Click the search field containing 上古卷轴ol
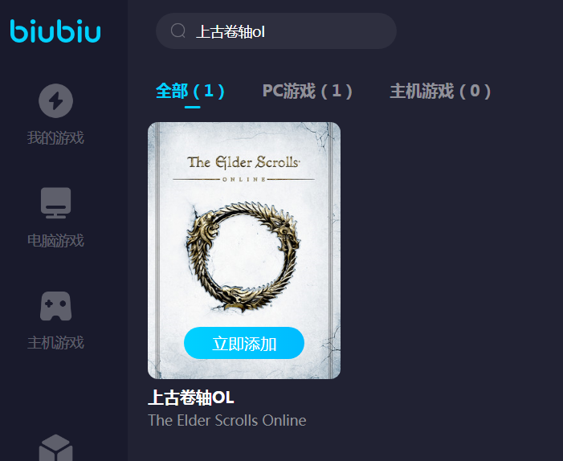Viewport: 563px width, 461px height. click(x=276, y=31)
